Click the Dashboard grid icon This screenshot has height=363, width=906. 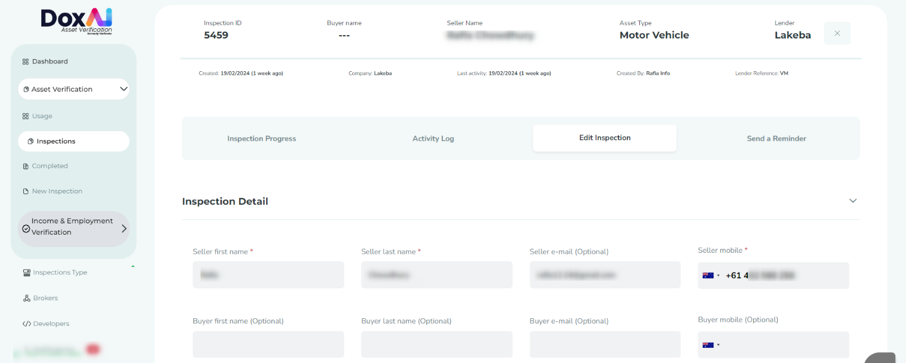click(x=25, y=62)
